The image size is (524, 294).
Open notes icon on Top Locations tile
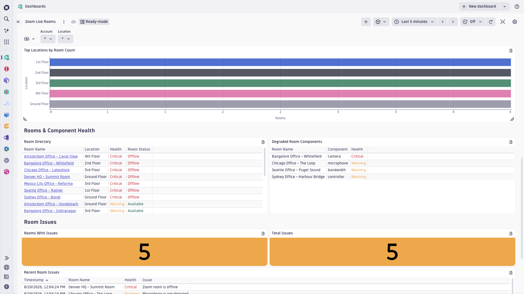coord(511,51)
